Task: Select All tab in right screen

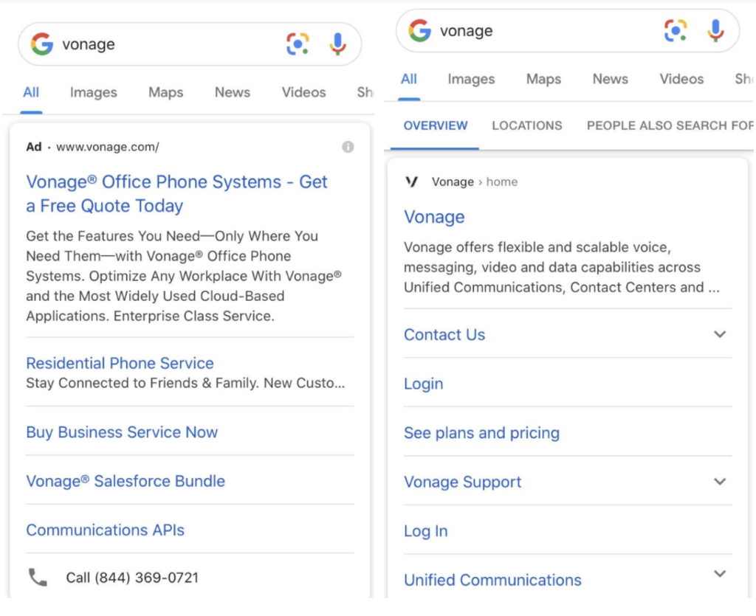Action: pos(409,79)
